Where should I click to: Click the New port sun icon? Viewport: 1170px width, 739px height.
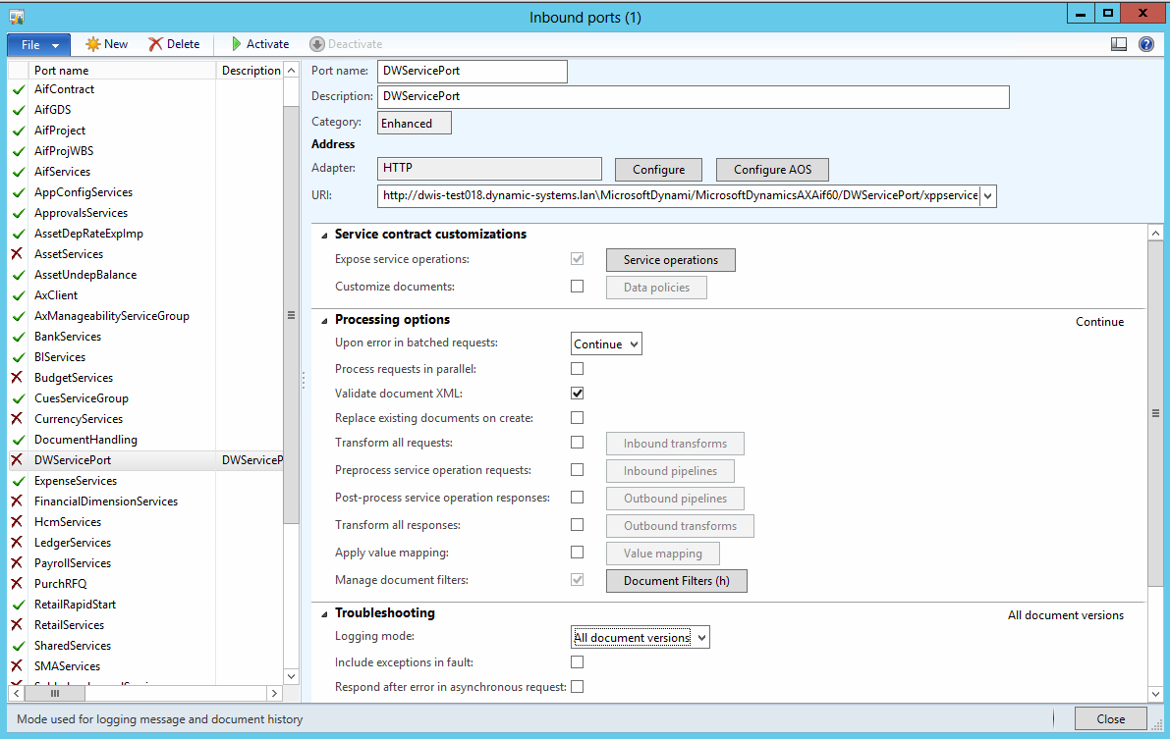(x=93, y=44)
